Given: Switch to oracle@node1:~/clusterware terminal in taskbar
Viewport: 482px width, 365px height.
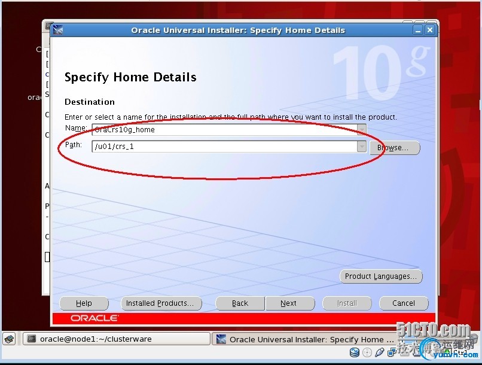Looking at the screenshot, I should pyautogui.click(x=117, y=339).
